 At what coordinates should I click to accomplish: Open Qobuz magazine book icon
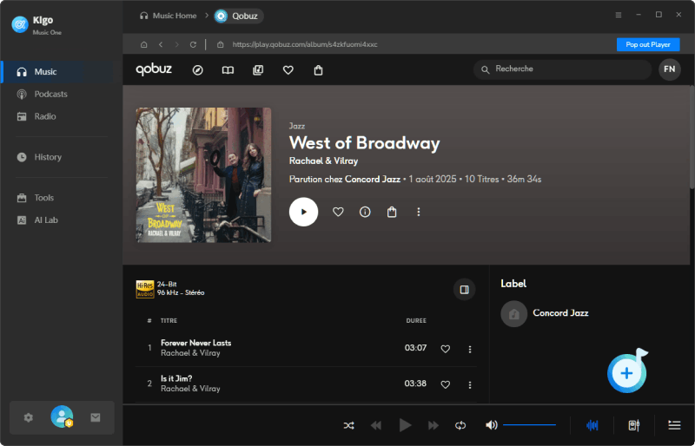228,70
